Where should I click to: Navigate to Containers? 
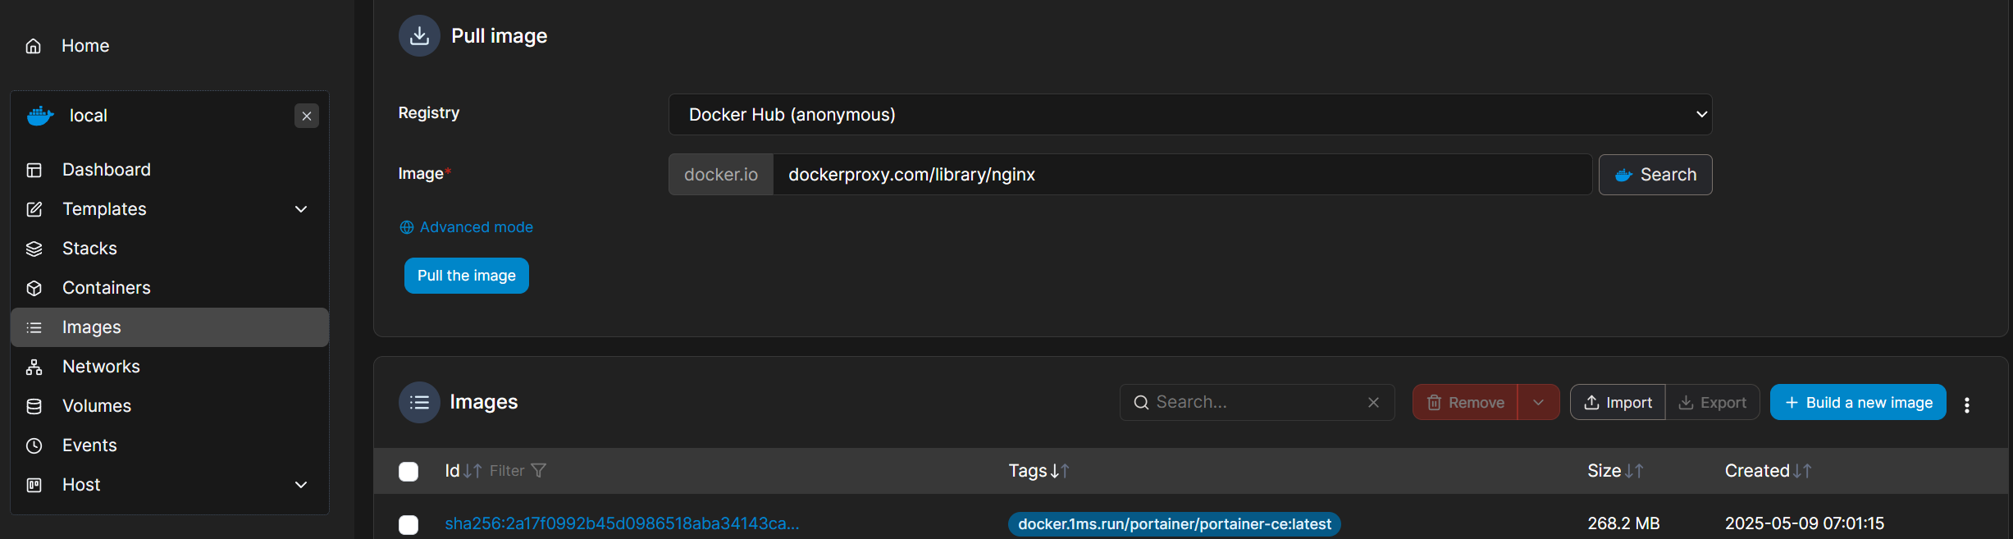[107, 288]
